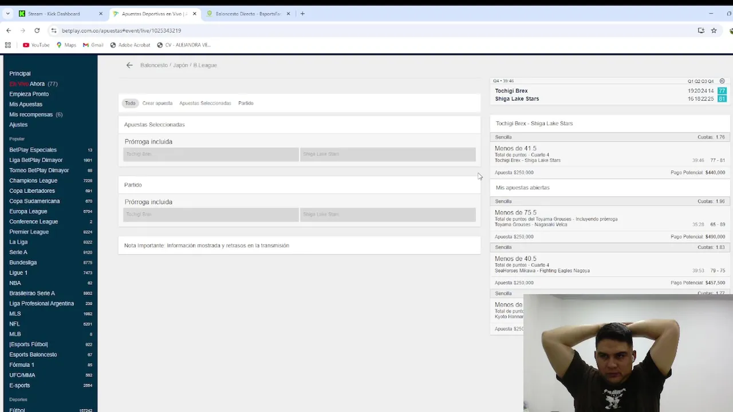Click the back arrow beside Baloncesto breadcrumb

129,65
